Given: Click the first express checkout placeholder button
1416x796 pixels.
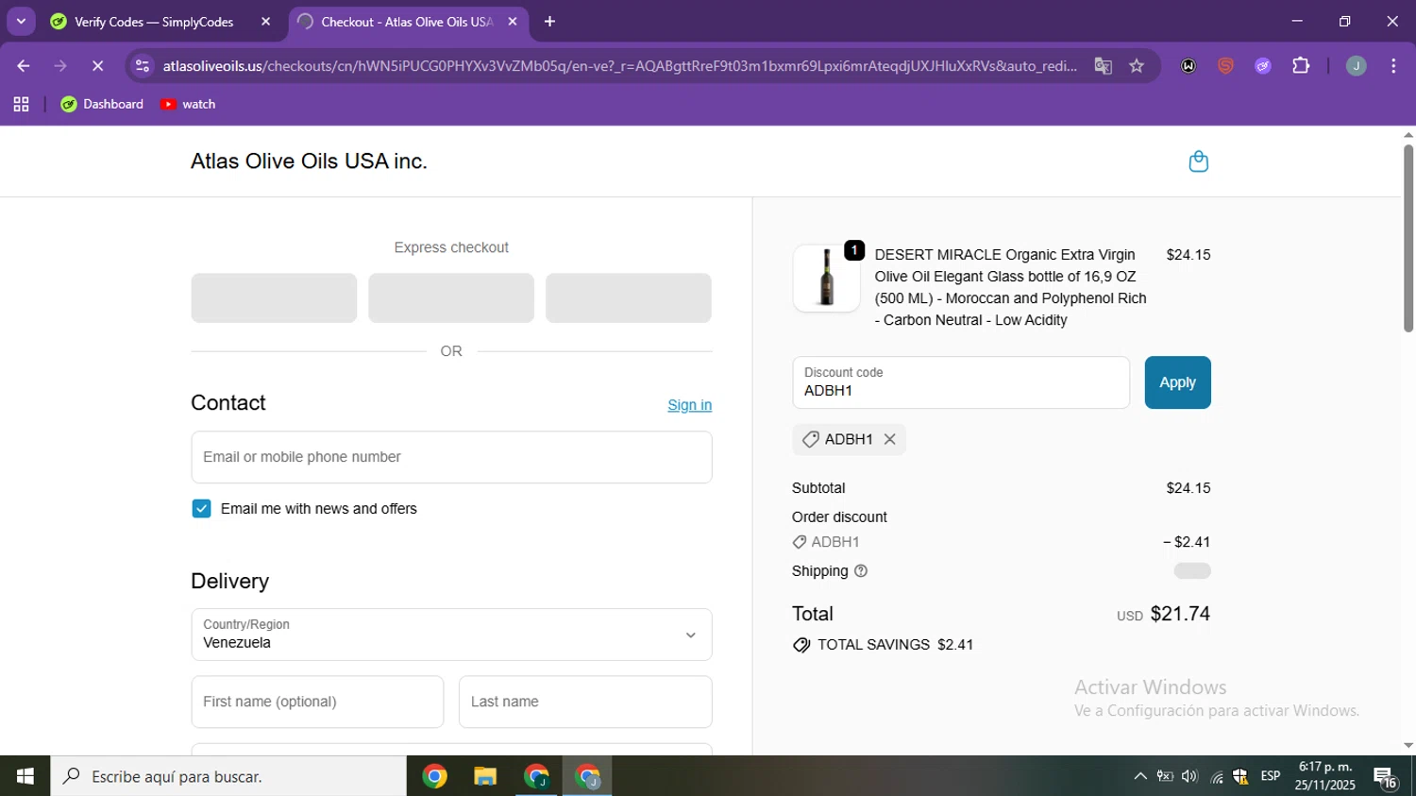Looking at the screenshot, I should [274, 298].
